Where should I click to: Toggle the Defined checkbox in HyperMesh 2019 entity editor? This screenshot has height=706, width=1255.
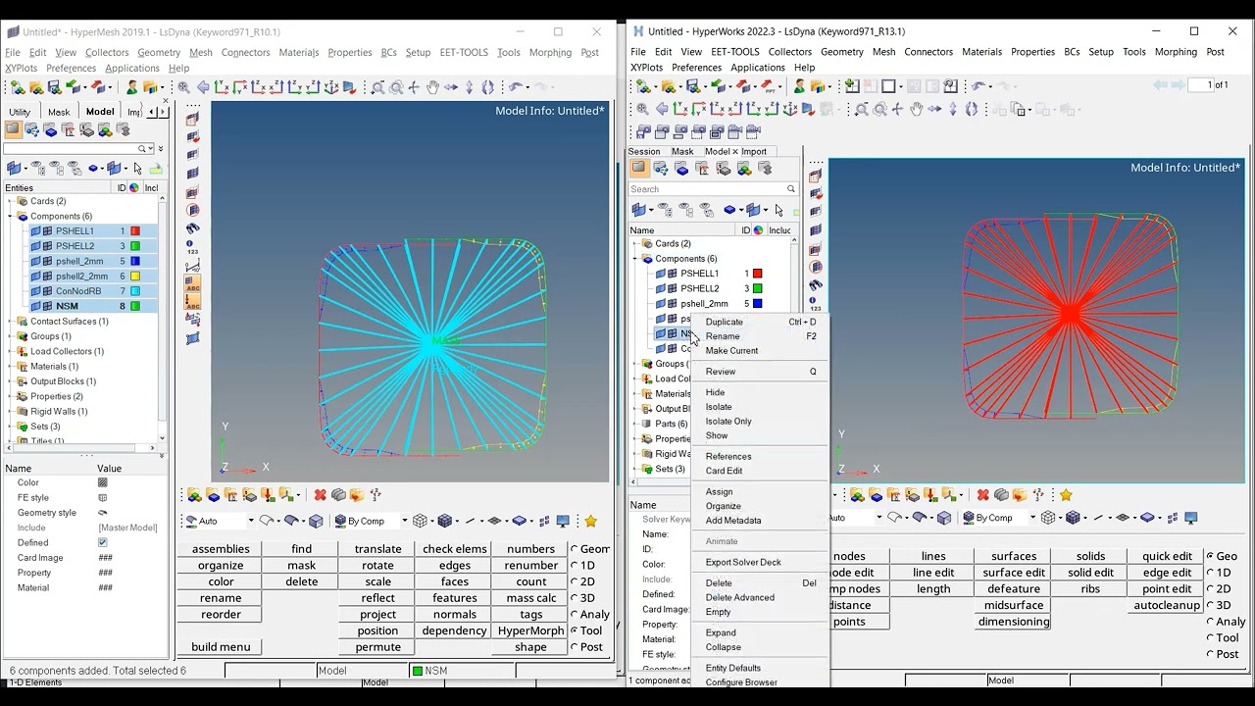coord(103,542)
